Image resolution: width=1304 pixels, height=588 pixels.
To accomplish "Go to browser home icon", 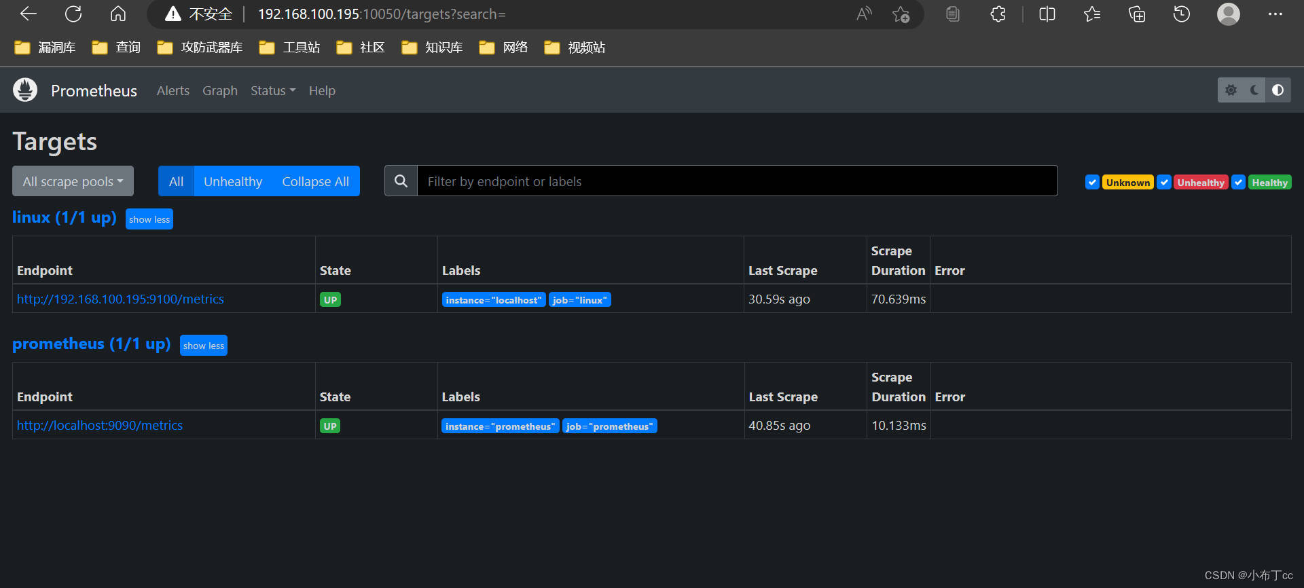I will [118, 14].
